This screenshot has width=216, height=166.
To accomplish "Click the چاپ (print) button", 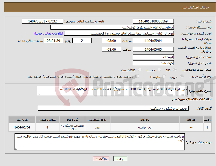I will (120, 159).
